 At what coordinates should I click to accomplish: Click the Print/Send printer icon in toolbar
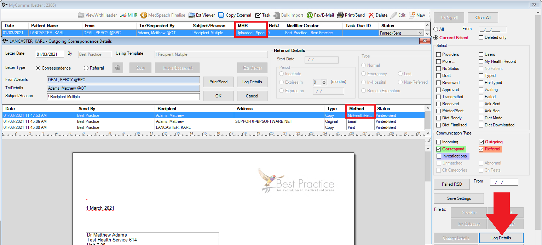click(x=340, y=15)
